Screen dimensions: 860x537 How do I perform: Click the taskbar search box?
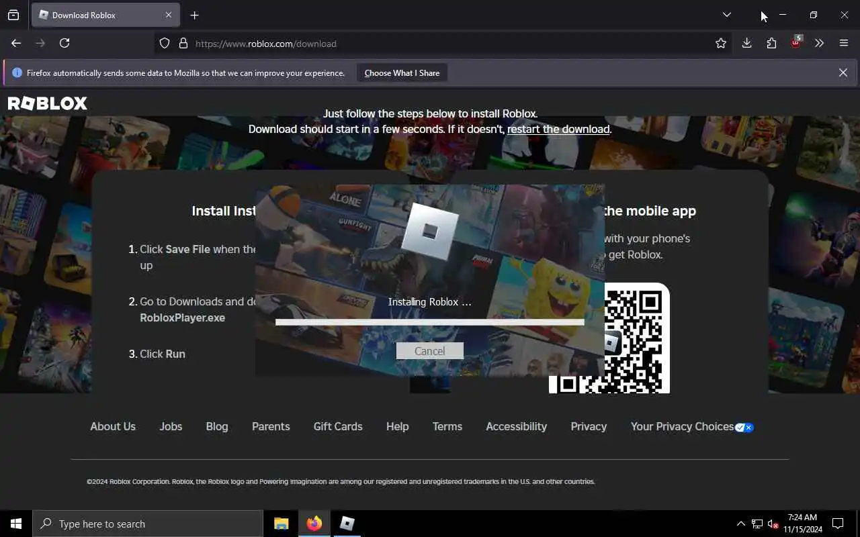pyautogui.click(x=148, y=524)
